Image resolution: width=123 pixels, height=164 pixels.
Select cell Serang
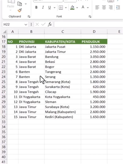tap(63, 77)
